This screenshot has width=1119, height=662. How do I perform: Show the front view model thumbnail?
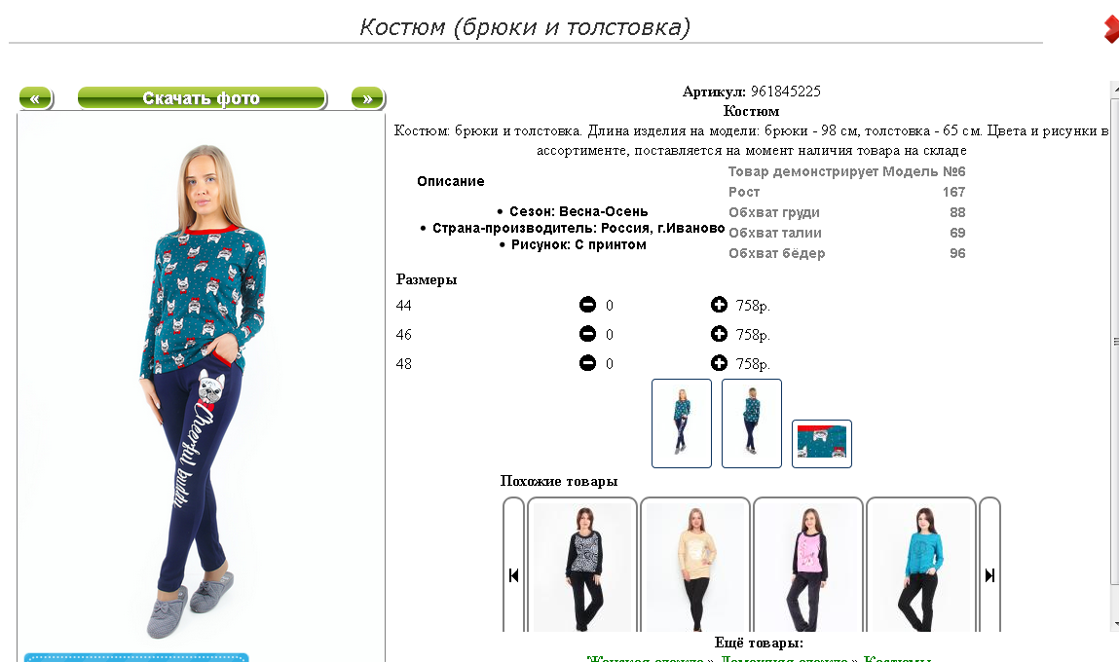pos(682,423)
